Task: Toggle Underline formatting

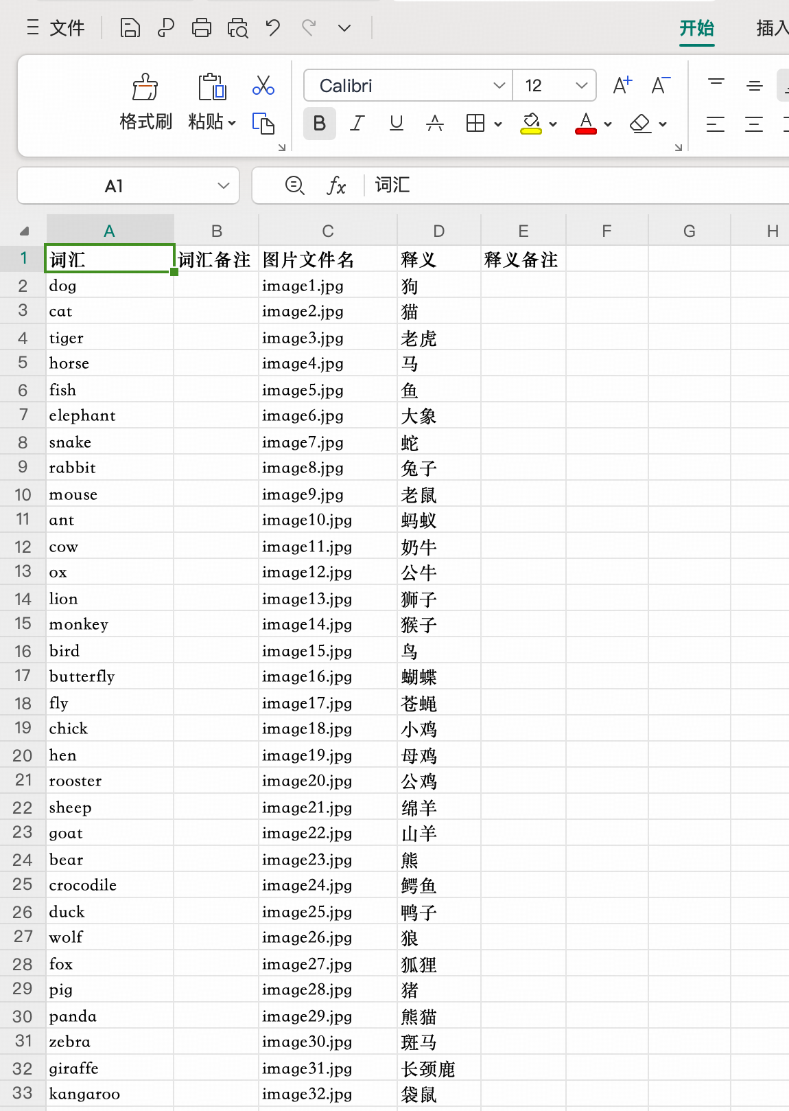Action: [396, 124]
